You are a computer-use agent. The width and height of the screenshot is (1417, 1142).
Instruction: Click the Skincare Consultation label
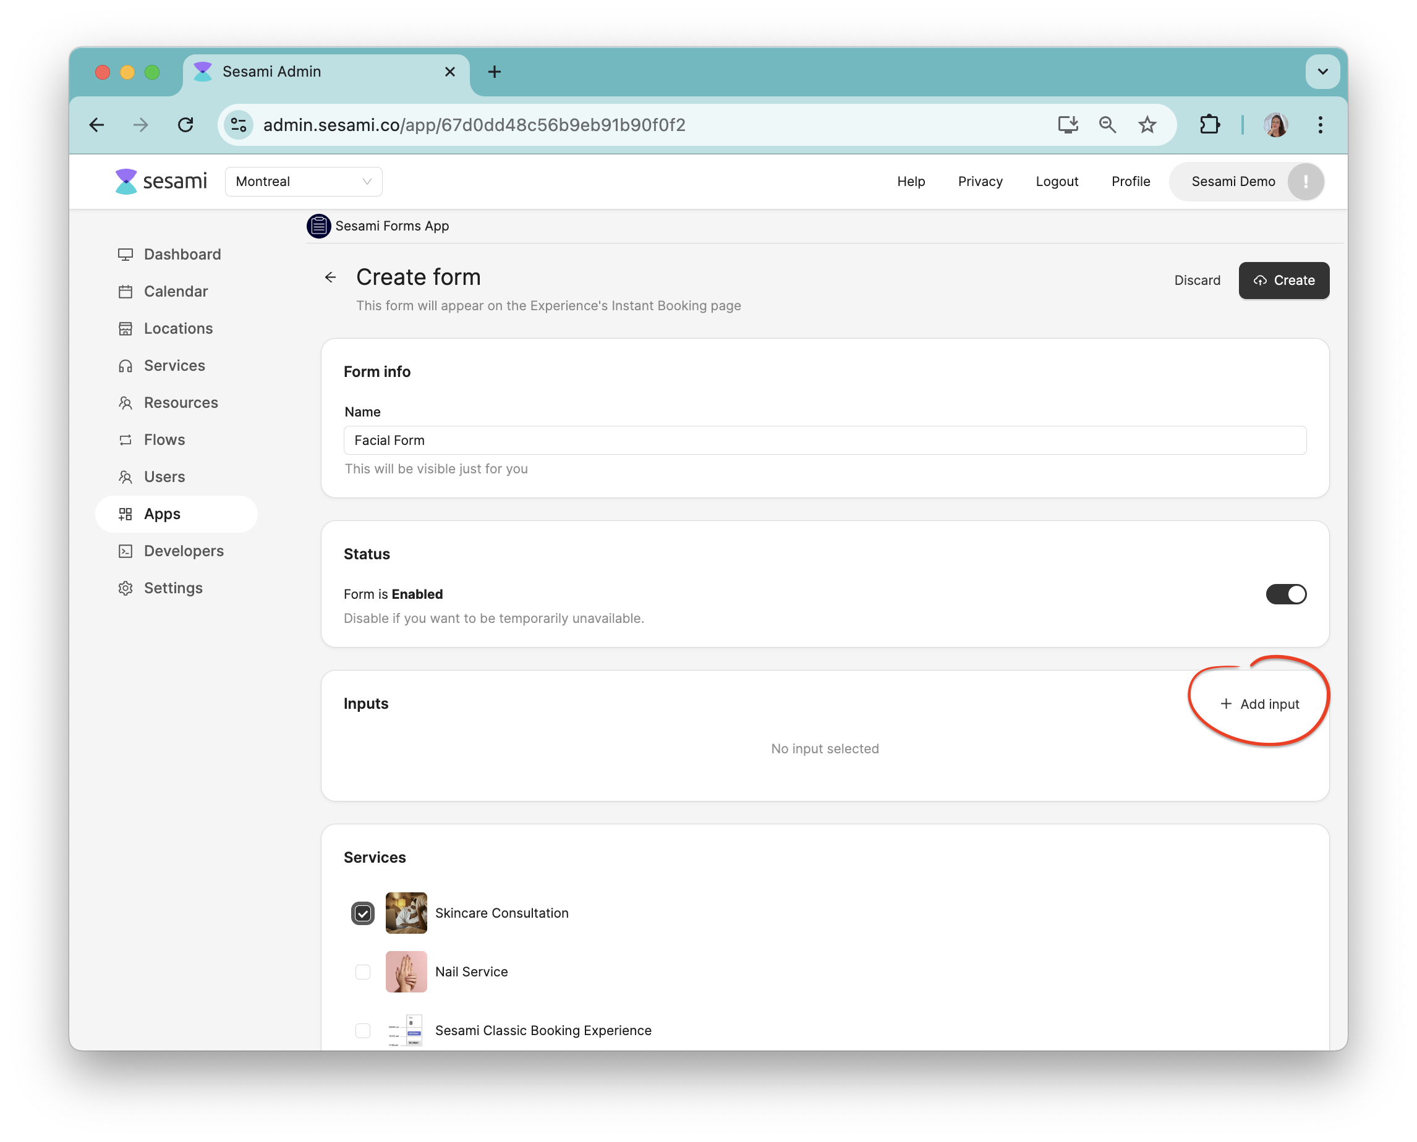coord(501,913)
